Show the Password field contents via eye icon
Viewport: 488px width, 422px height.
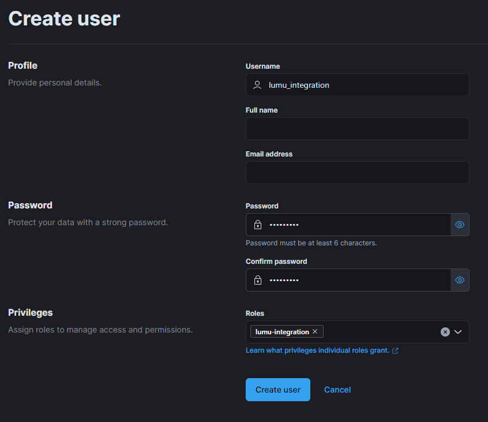(460, 225)
